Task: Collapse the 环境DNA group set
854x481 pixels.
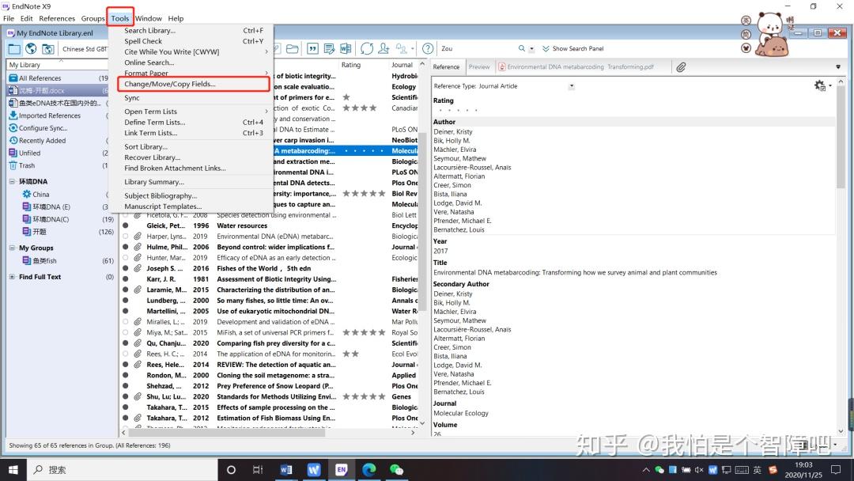Action: tap(12, 181)
